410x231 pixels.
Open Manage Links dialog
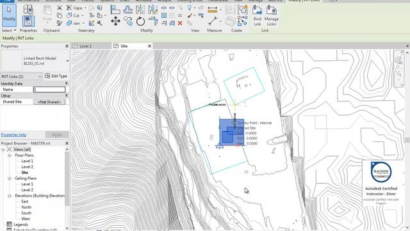pos(271,15)
